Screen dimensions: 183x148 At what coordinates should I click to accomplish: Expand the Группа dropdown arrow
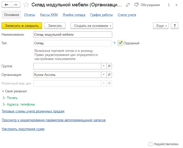tap(104, 66)
